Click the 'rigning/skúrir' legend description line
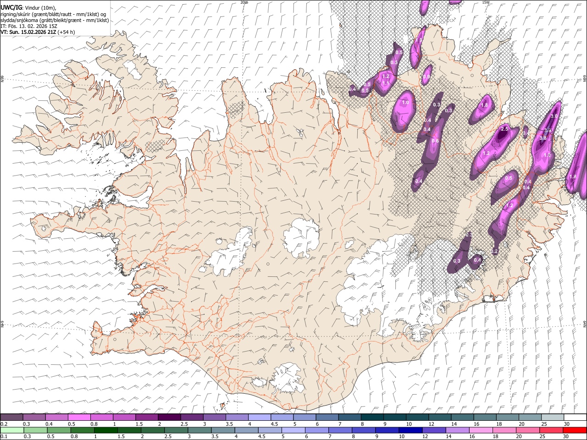The width and height of the screenshot is (587, 440). pos(53,14)
